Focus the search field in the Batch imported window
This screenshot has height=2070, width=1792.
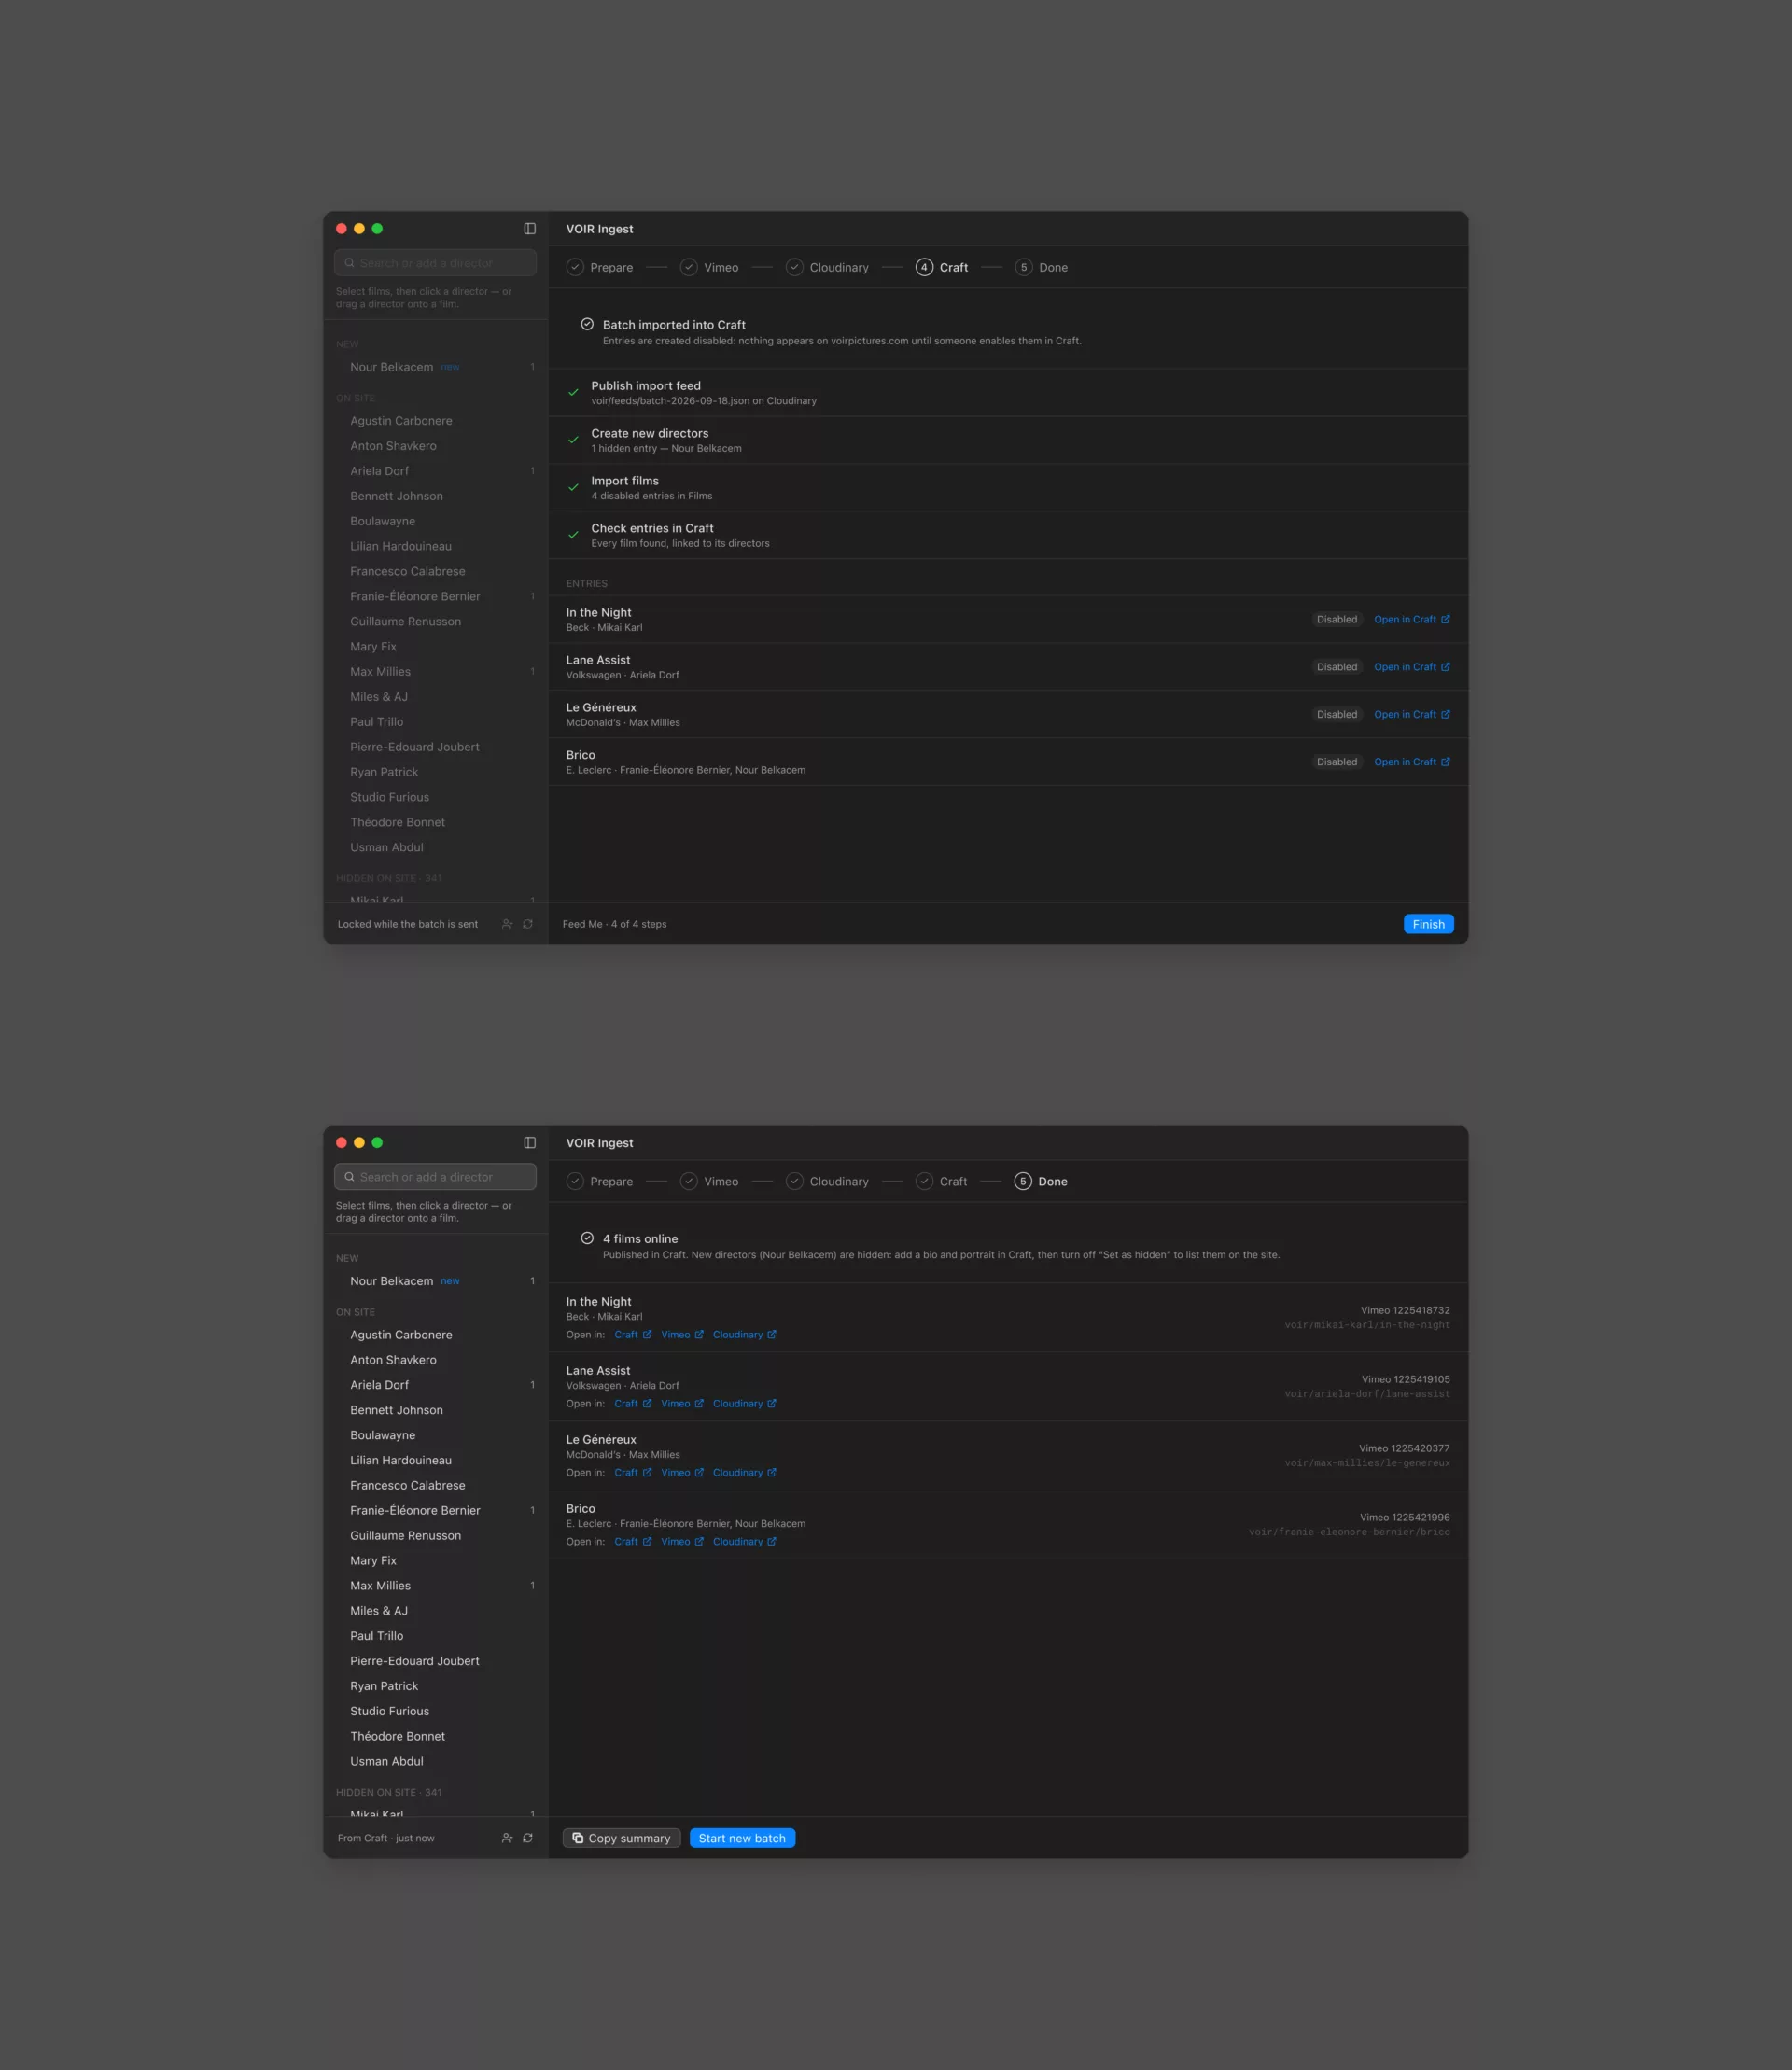(x=435, y=263)
